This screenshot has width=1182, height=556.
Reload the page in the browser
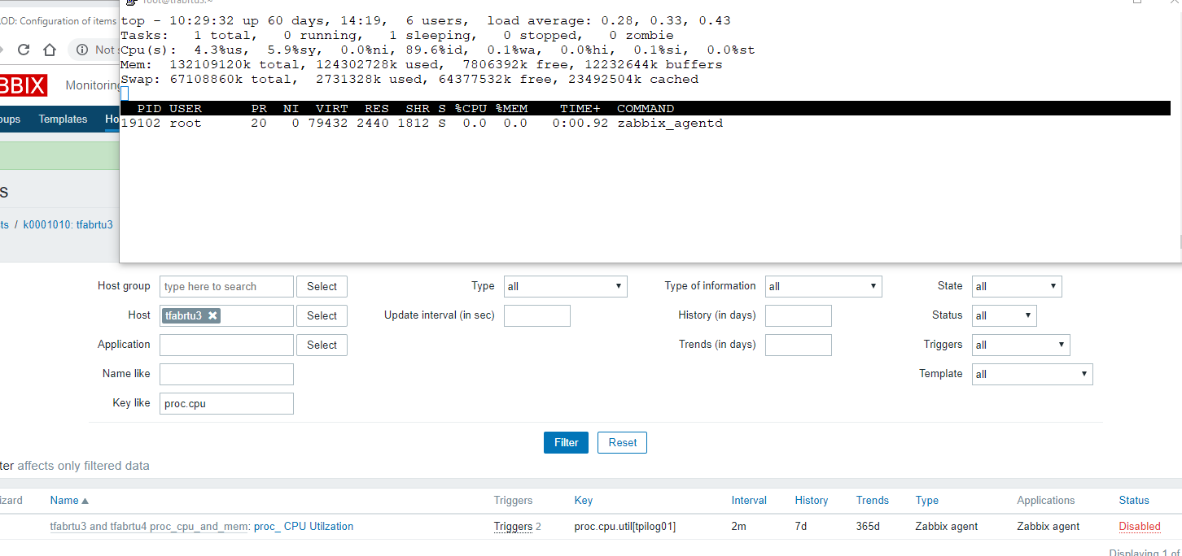pyautogui.click(x=24, y=50)
